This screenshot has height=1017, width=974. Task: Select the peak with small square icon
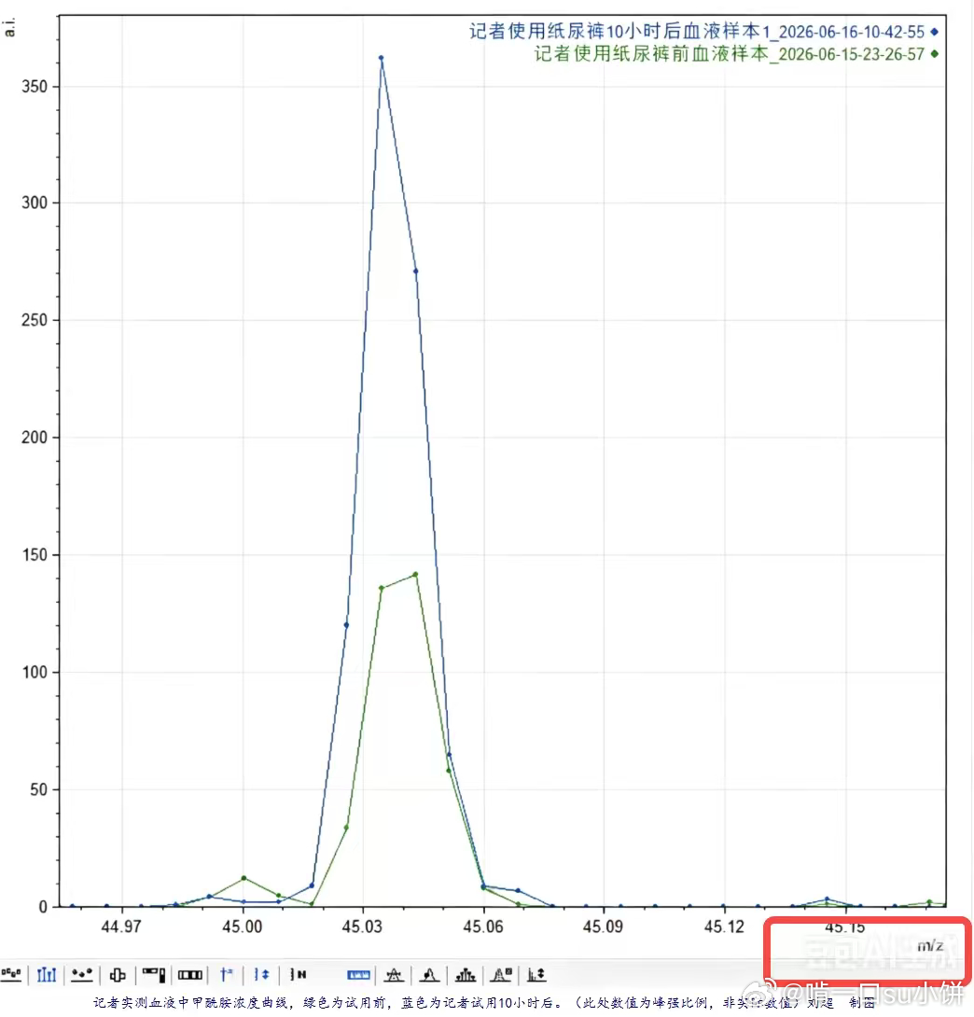501,974
